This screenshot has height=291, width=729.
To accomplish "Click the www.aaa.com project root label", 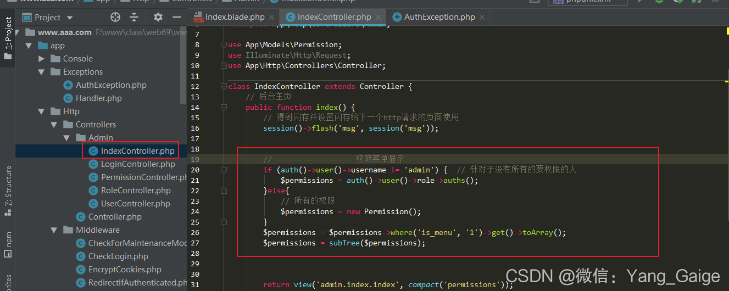I will [65, 32].
